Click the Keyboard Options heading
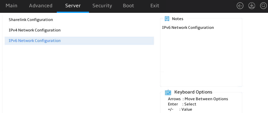 (x=193, y=92)
